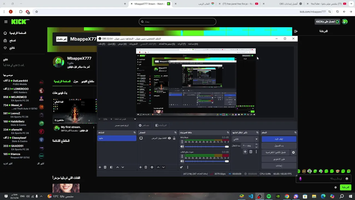Image resolution: width=355 pixels, height=200 pixels.
Task: Open Filters button above OBS docks
Action: [x=161, y=125]
